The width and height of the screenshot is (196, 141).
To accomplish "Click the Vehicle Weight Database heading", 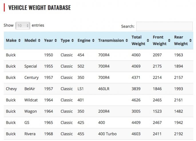I will [39, 8].
